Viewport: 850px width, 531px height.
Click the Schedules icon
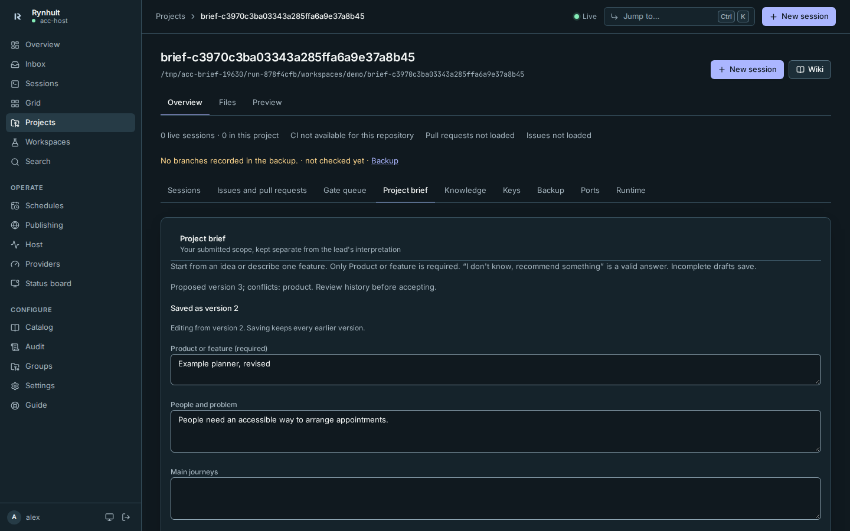15,206
